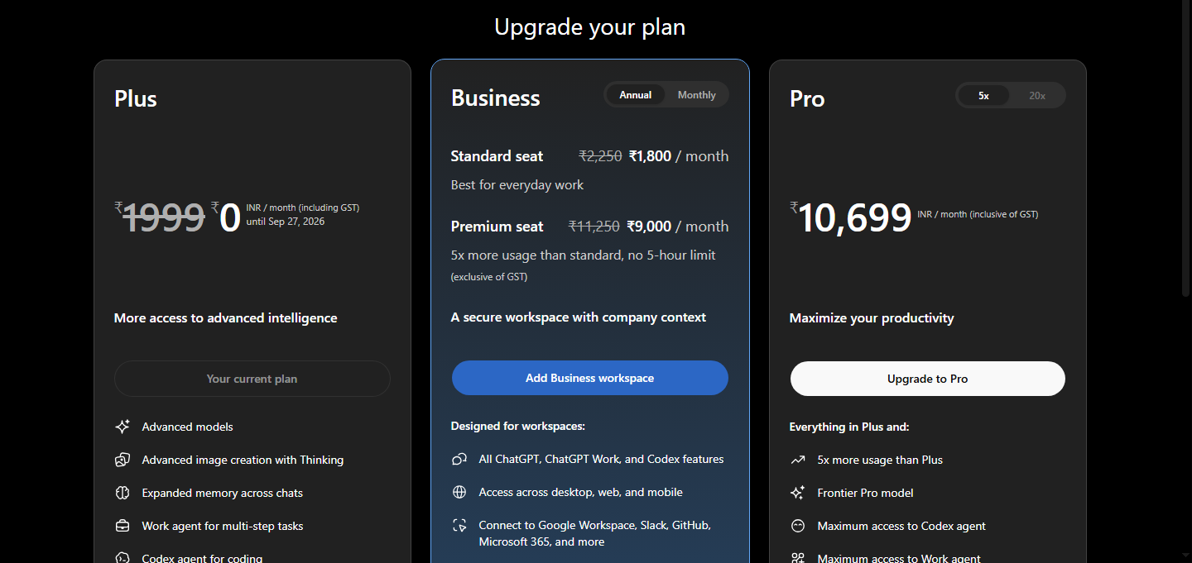
Task: Click the Your current plan button
Action: pos(252,379)
